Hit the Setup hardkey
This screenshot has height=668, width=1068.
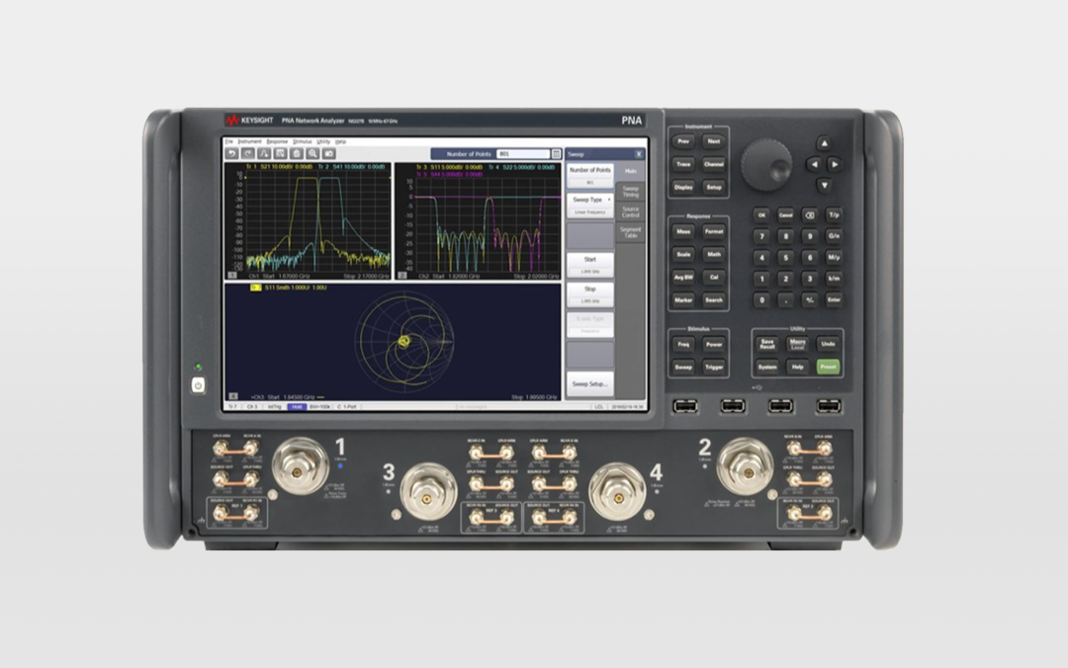click(714, 188)
